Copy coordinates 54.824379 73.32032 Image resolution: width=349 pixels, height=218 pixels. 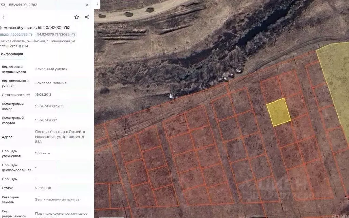(x=73, y=35)
